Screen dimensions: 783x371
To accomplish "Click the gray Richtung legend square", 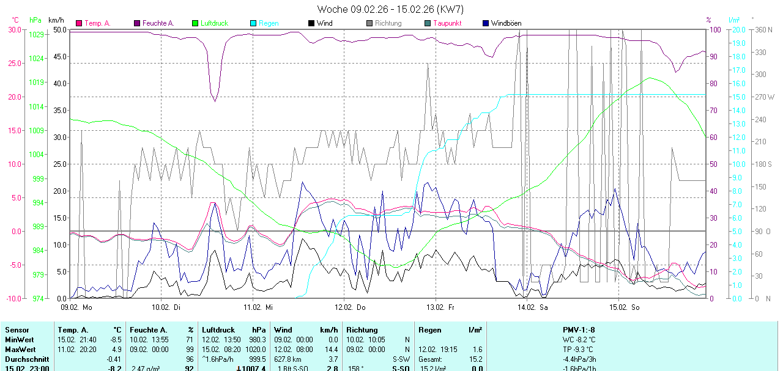I will (369, 23).
